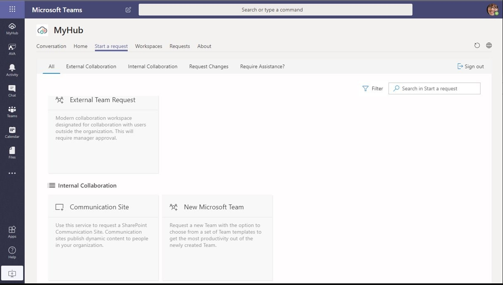Click the magnifier icon in search box
This screenshot has height=285, width=503.
tap(396, 89)
